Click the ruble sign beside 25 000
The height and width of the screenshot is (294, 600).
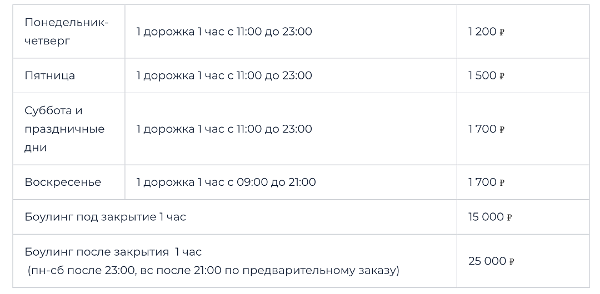pyautogui.click(x=512, y=262)
